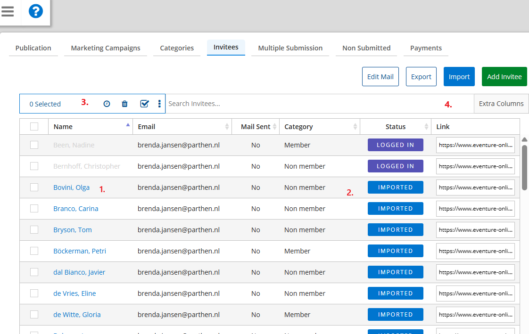
Task: Toggle the header select-all checkbox
Action: click(x=34, y=126)
